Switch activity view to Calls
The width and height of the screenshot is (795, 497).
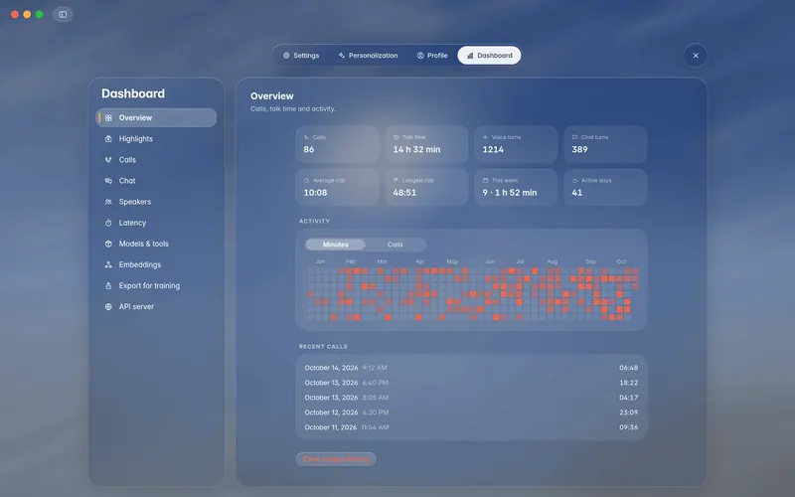coord(395,245)
